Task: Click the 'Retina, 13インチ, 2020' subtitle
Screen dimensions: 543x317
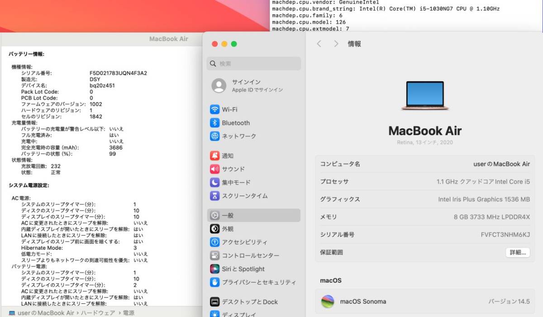Action: click(x=425, y=142)
